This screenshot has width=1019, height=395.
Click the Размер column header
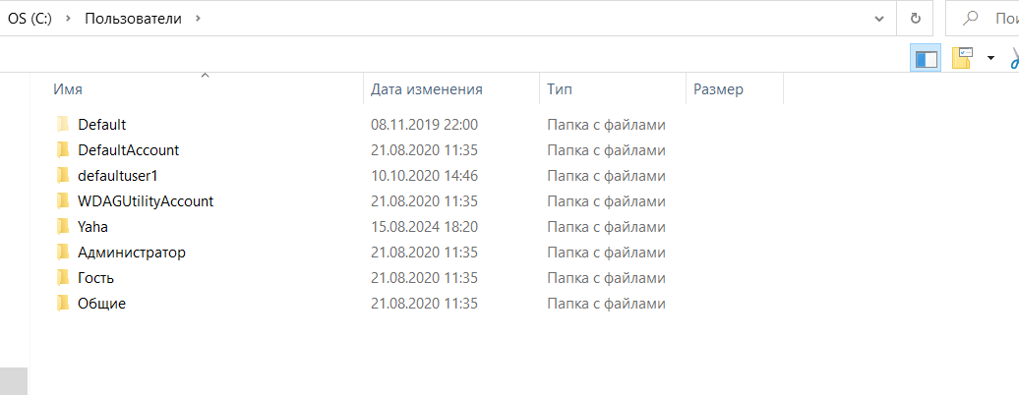tap(718, 89)
